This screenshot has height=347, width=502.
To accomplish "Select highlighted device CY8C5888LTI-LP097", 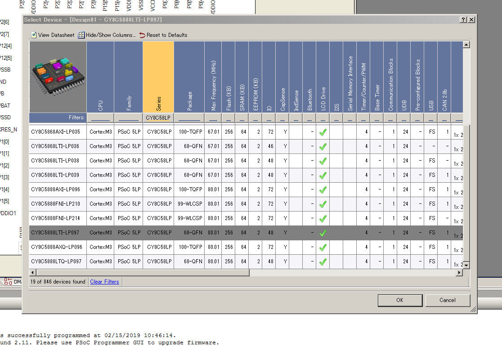I will tap(55, 233).
